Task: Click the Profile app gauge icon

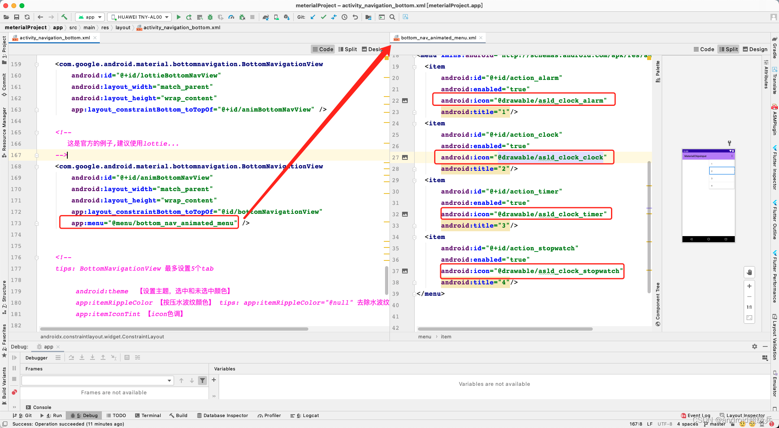Action: pyautogui.click(x=231, y=17)
